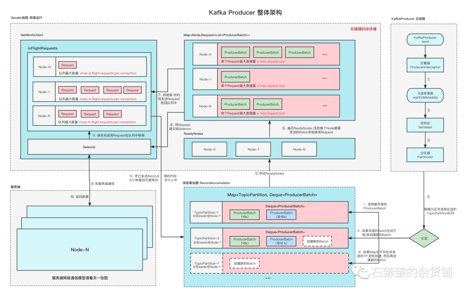
Task: Click the large "Node-N" server box
Action: pyautogui.click(x=80, y=250)
